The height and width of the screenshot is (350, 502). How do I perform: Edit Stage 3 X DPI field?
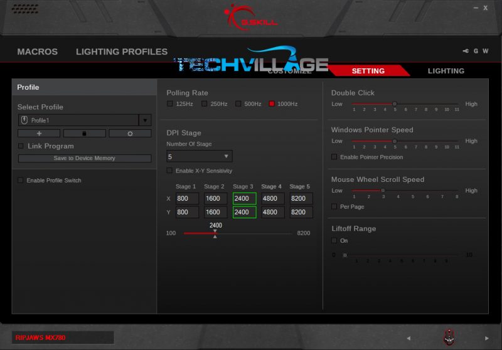point(245,198)
